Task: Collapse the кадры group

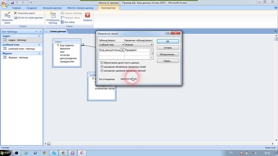Action: (39, 36)
